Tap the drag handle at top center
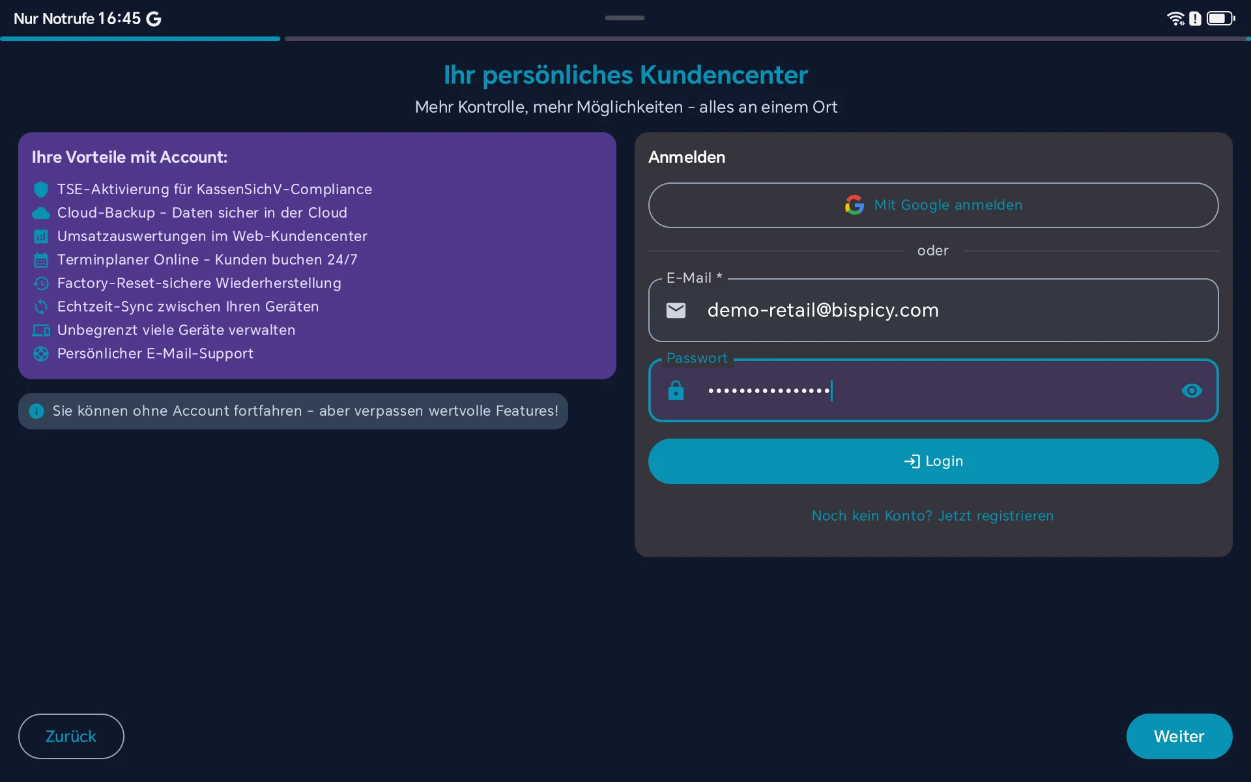Viewport: 1251px width, 782px height. [x=624, y=18]
